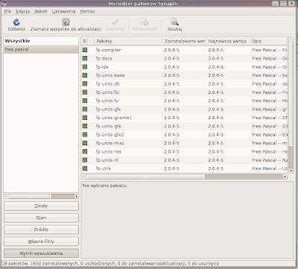Click status box of fp-ide
Screen dimensions: 298x269
point(85,67)
